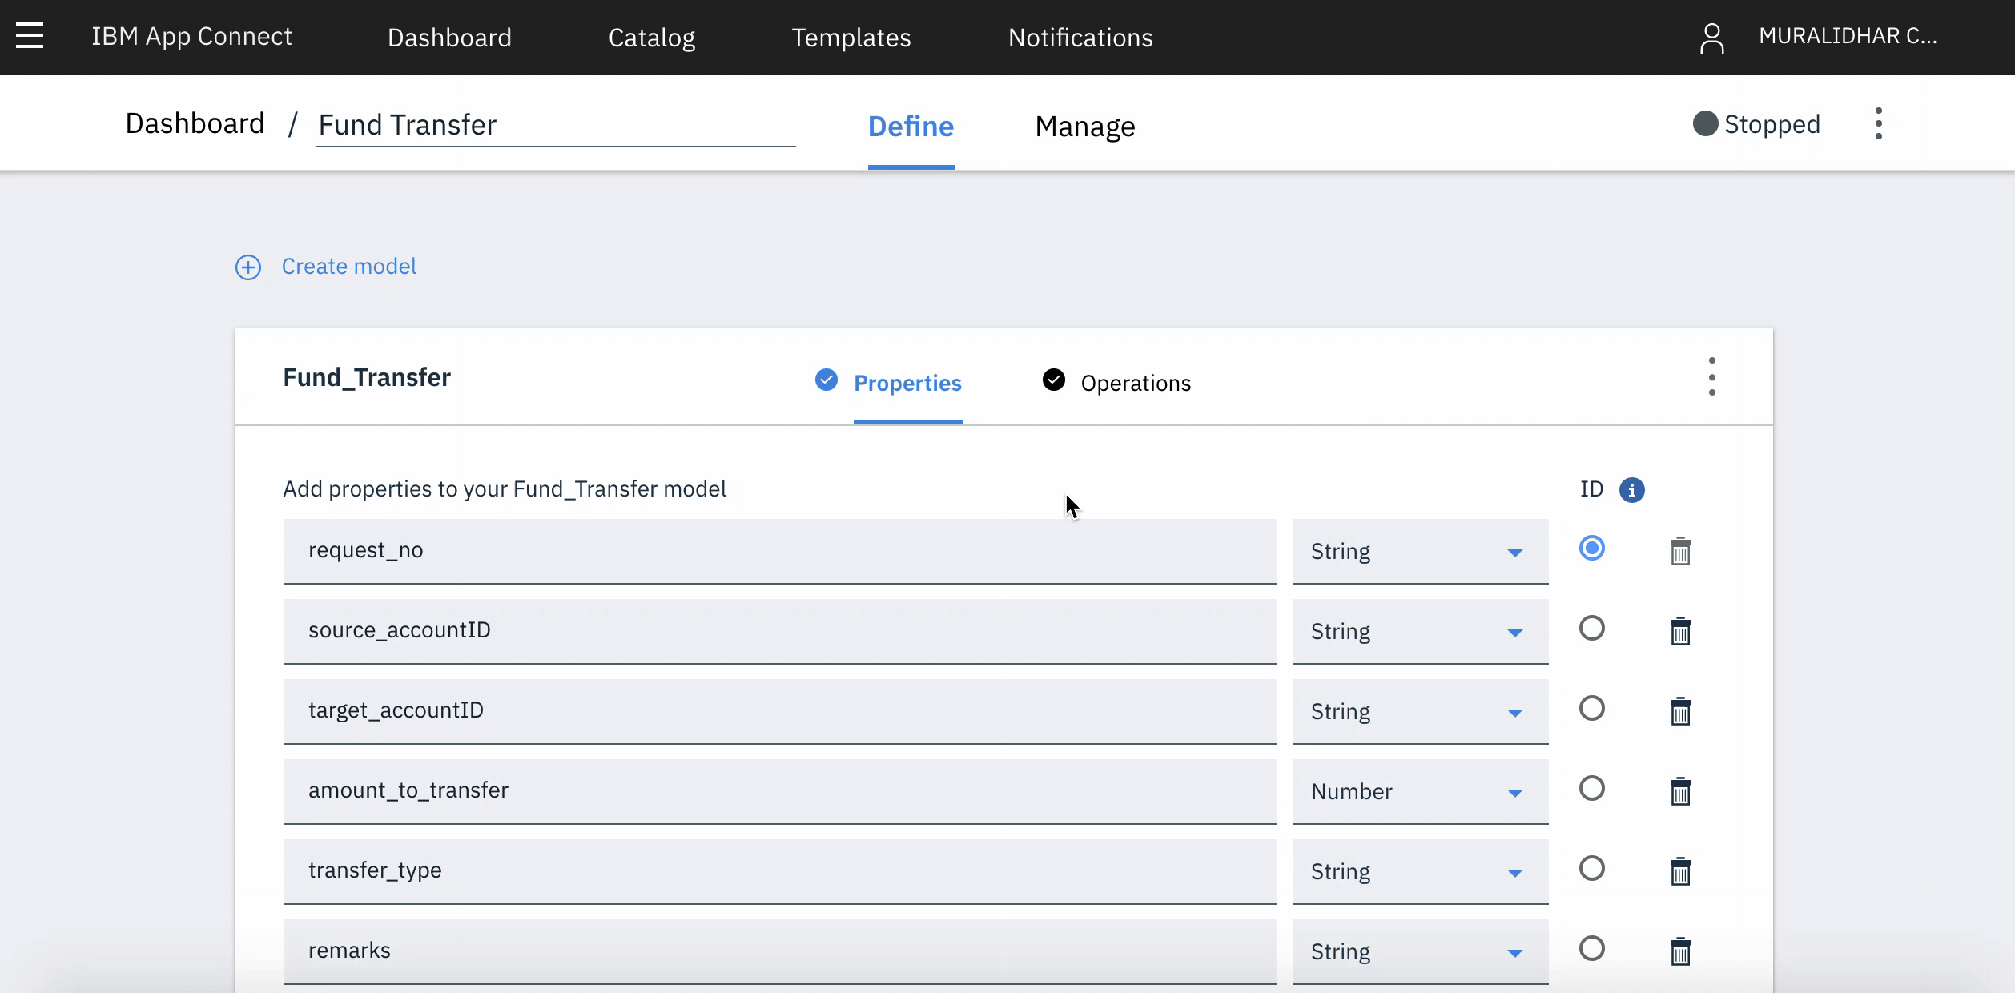Delete the amount_to_transfer property
Viewport: 2015px width, 993px height.
click(1680, 791)
